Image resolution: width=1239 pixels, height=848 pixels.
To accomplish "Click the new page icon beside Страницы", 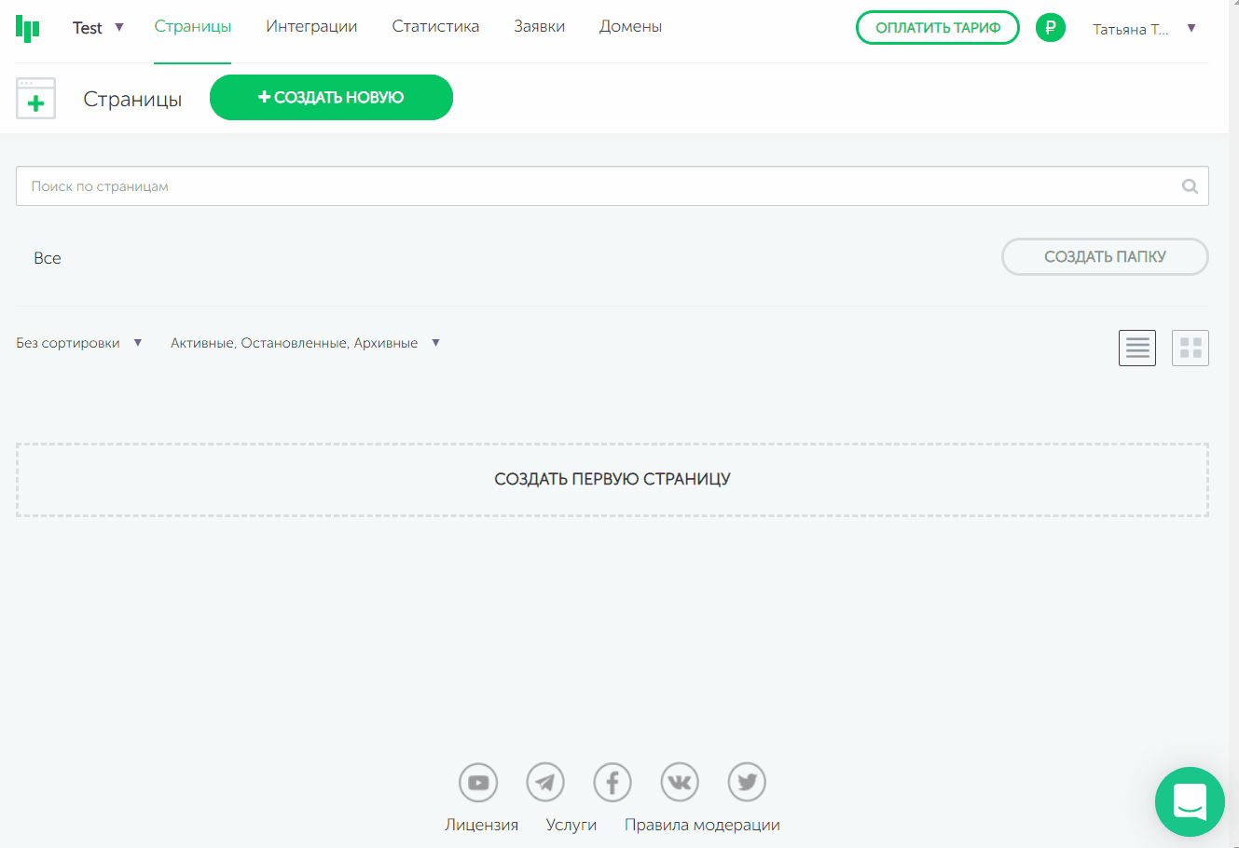I will 36,99.
